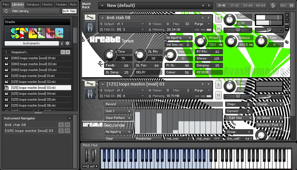297x170 pixels.
Task: Shift keyboard octave up
Action: pos(96,166)
